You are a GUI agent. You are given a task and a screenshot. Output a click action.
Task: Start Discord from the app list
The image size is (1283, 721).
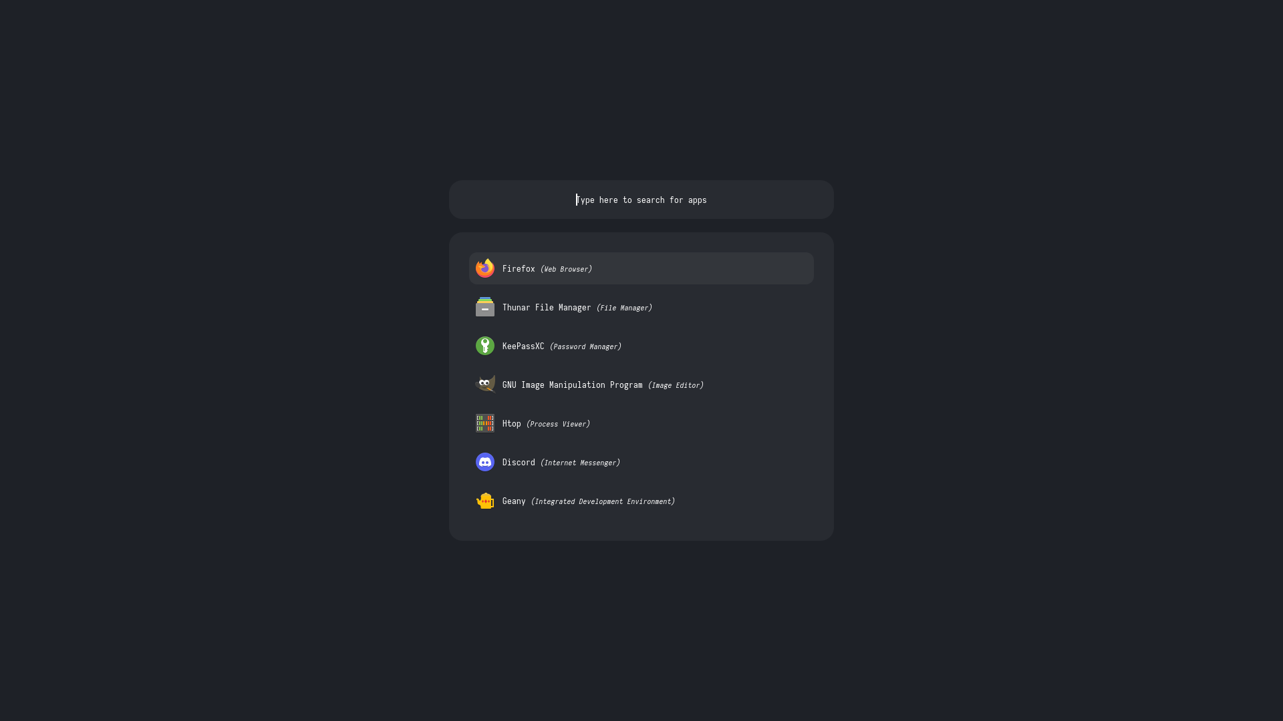pyautogui.click(x=519, y=463)
